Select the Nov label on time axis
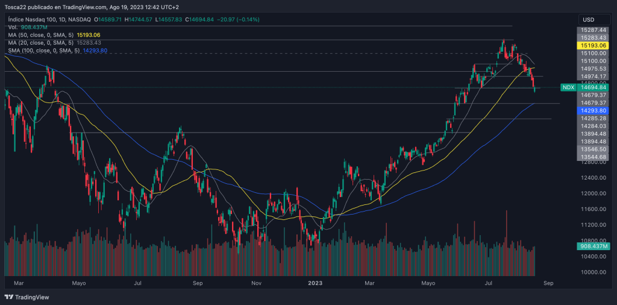617x305 pixels. 257,281
